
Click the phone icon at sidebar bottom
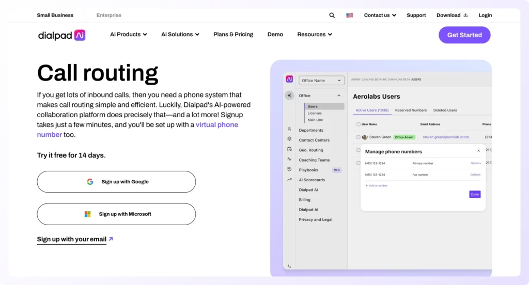click(289, 266)
